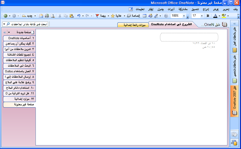Open the pen tool dropdown arrow
This screenshot has height=149, width=241.
pyautogui.click(x=160, y=16)
